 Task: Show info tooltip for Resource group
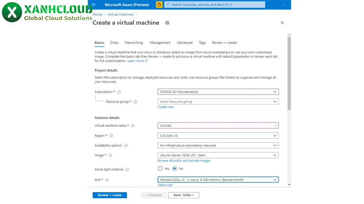[135, 102]
